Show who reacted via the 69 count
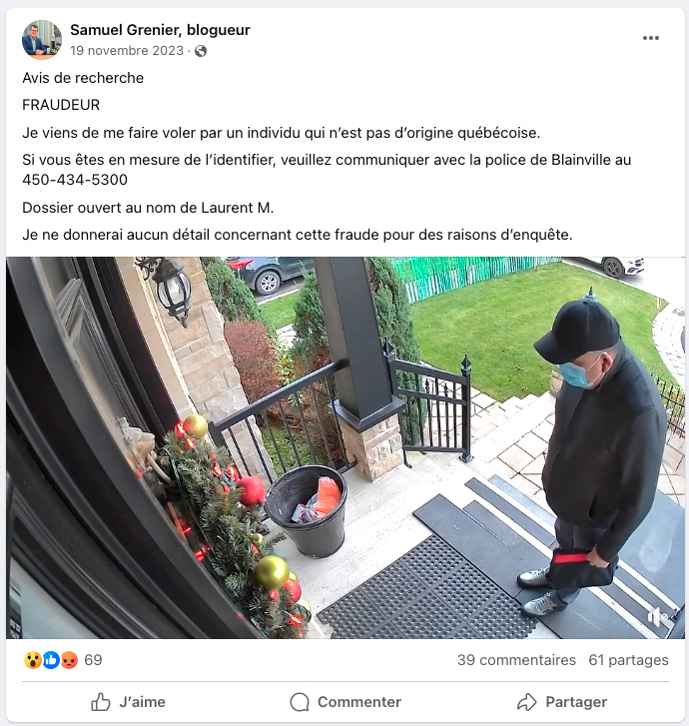Viewport: 689px width, 726px height. pyautogui.click(x=93, y=660)
